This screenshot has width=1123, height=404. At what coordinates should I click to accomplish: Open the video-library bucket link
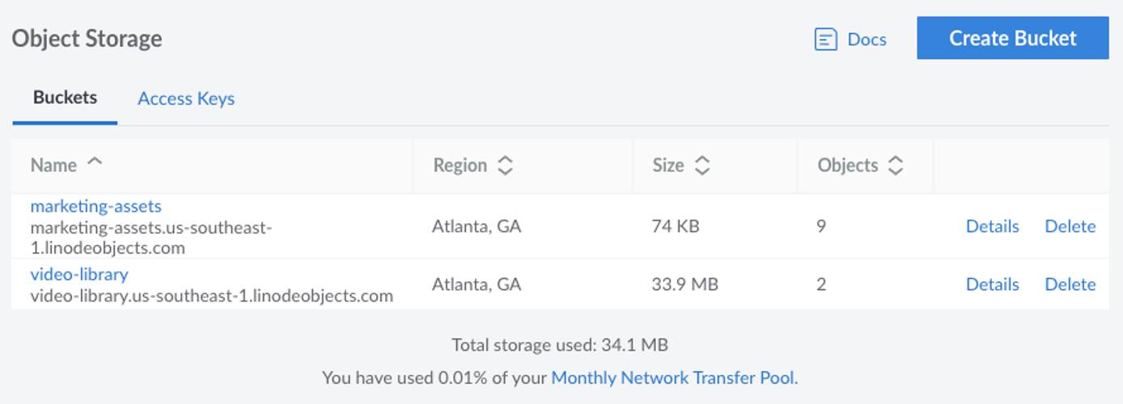click(x=79, y=274)
